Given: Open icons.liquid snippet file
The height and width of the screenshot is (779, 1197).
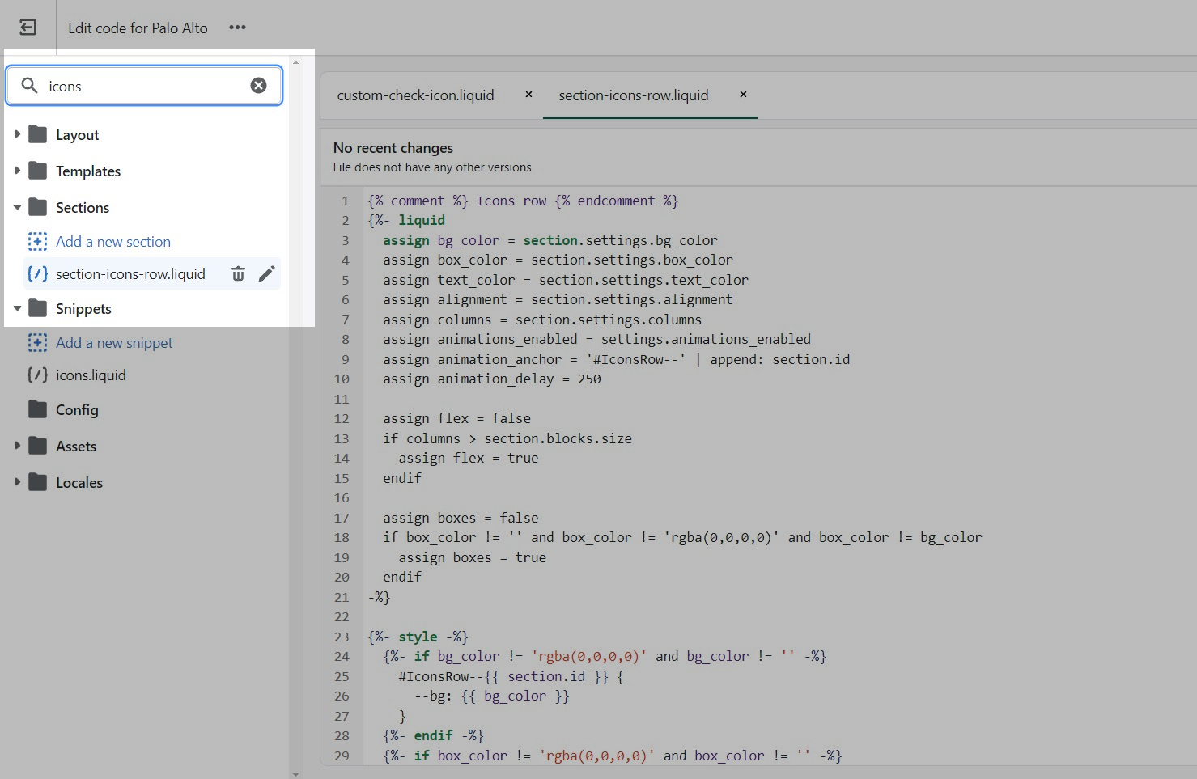Looking at the screenshot, I should (91, 375).
